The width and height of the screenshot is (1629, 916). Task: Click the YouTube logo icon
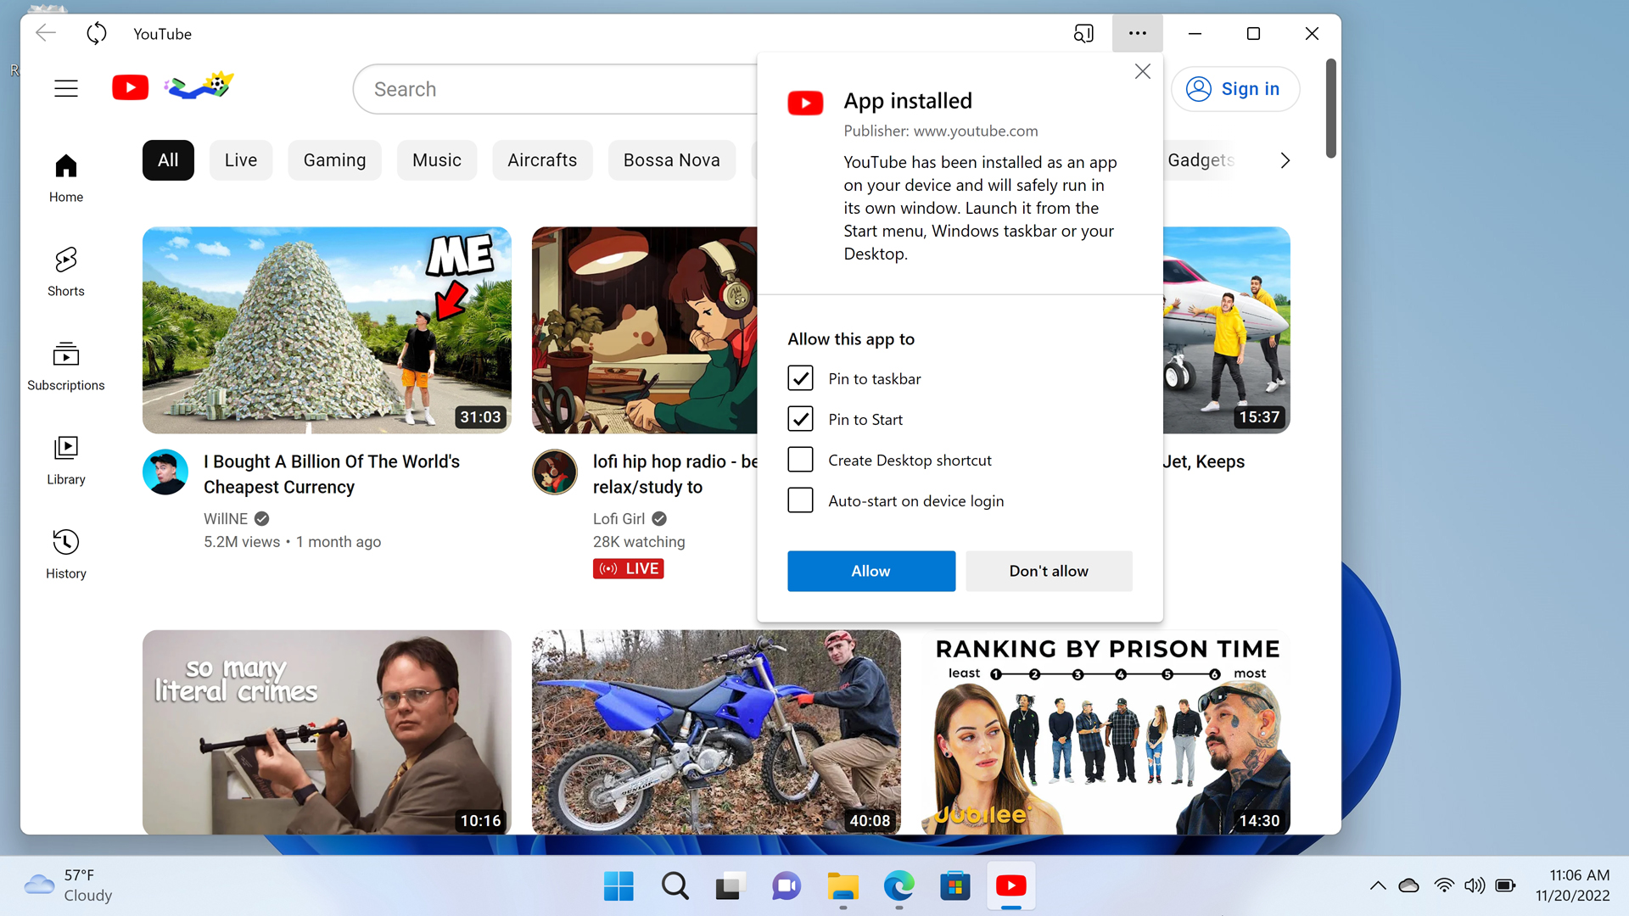pyautogui.click(x=130, y=87)
